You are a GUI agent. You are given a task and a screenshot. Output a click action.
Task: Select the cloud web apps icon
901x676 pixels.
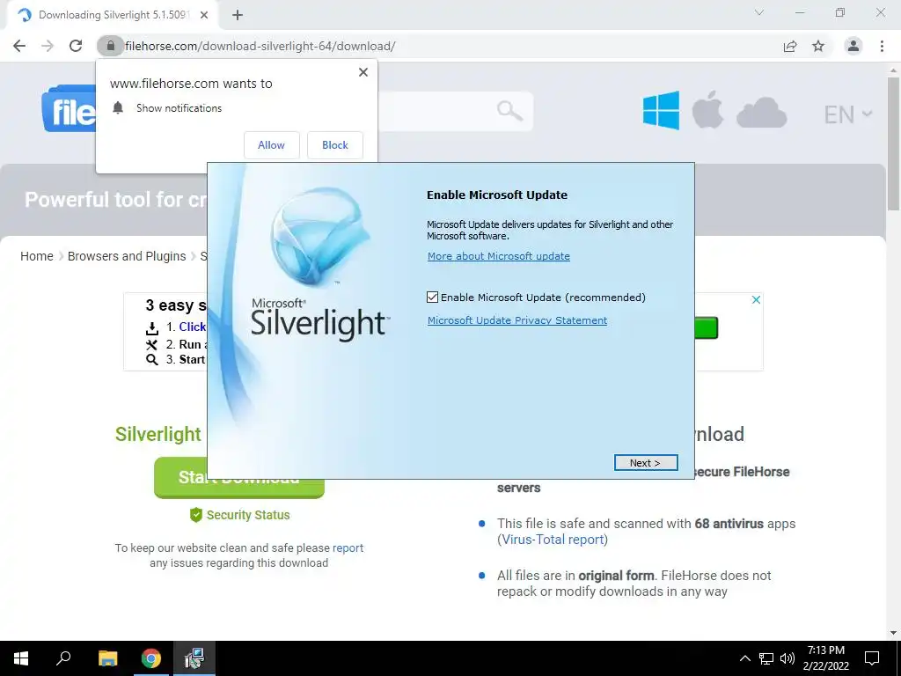point(761,113)
